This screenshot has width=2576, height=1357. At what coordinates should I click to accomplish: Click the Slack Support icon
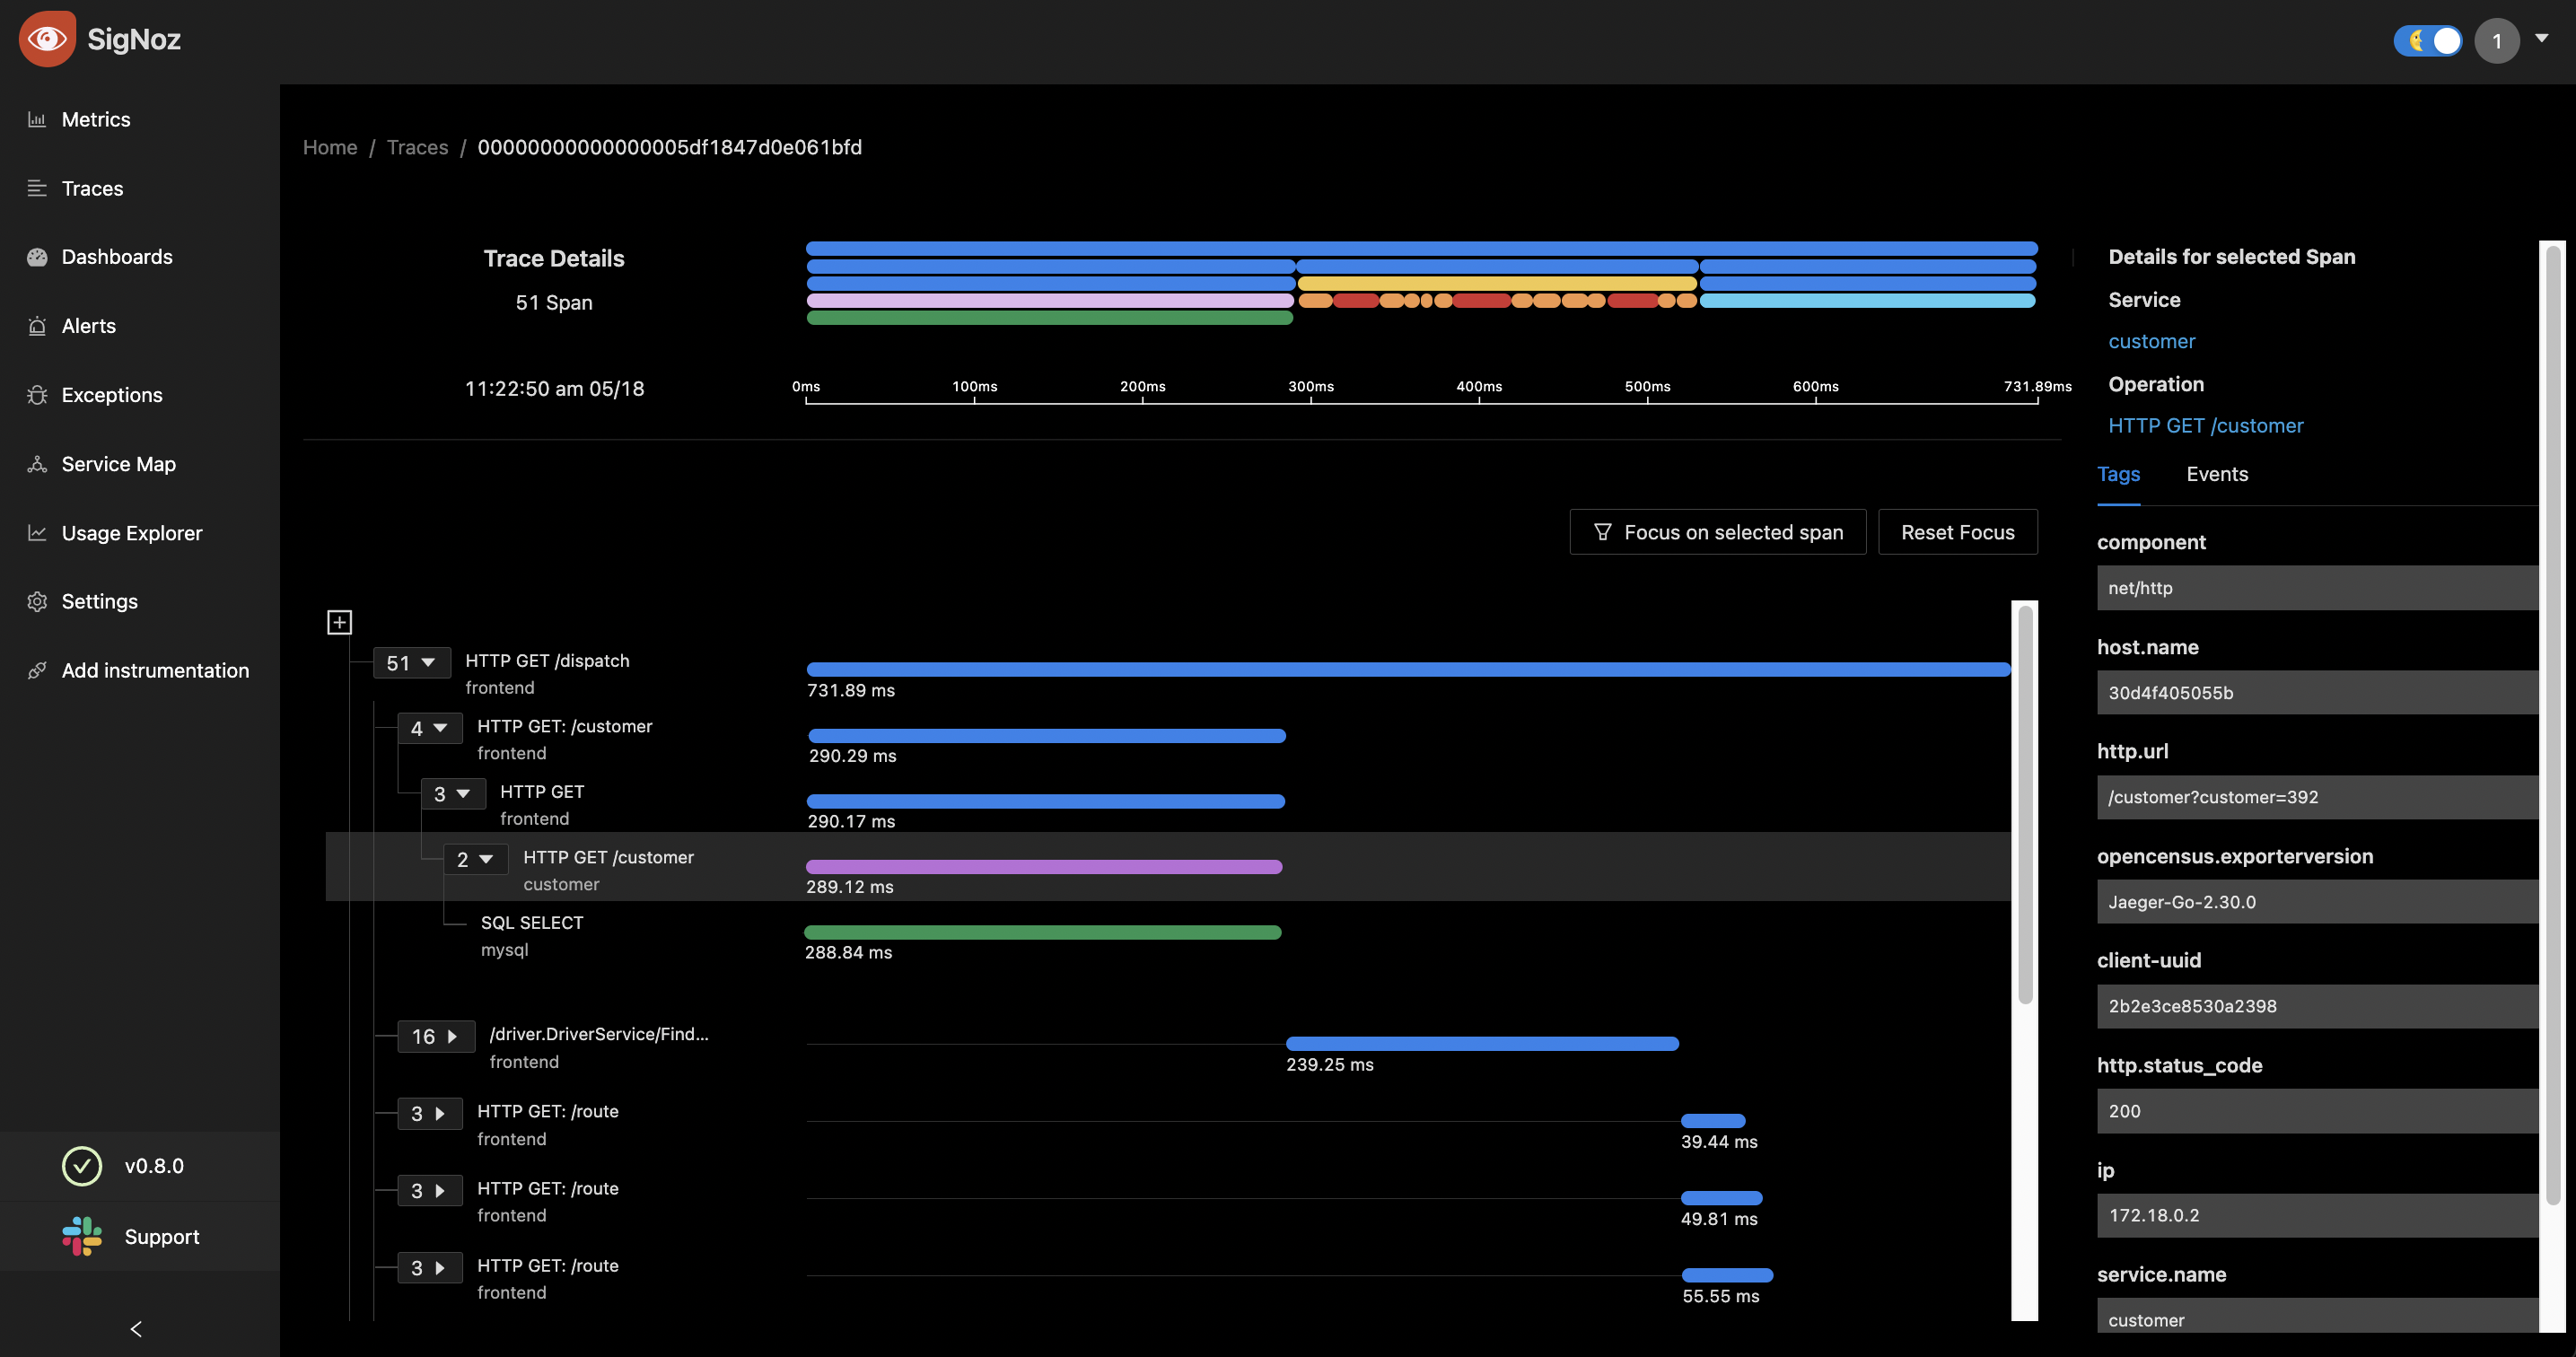click(82, 1236)
